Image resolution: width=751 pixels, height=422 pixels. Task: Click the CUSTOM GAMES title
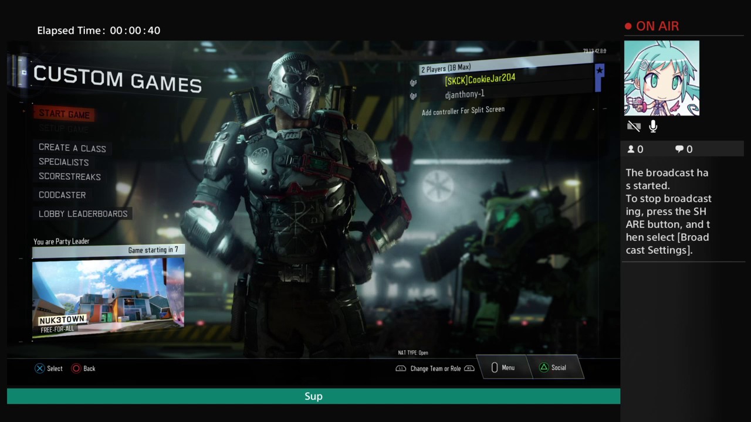pos(117,79)
